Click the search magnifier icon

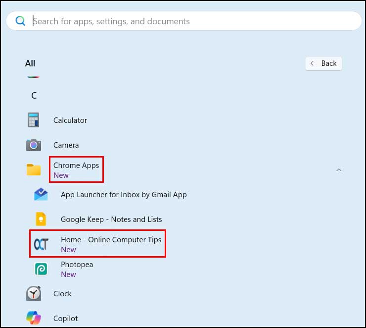click(20, 21)
